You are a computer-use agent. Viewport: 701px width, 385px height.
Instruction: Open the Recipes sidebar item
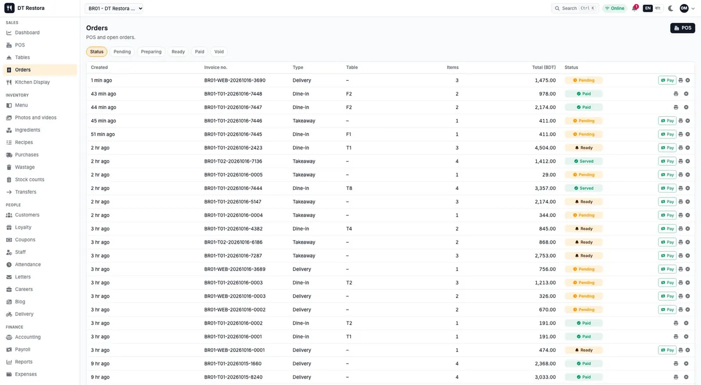pos(40,142)
